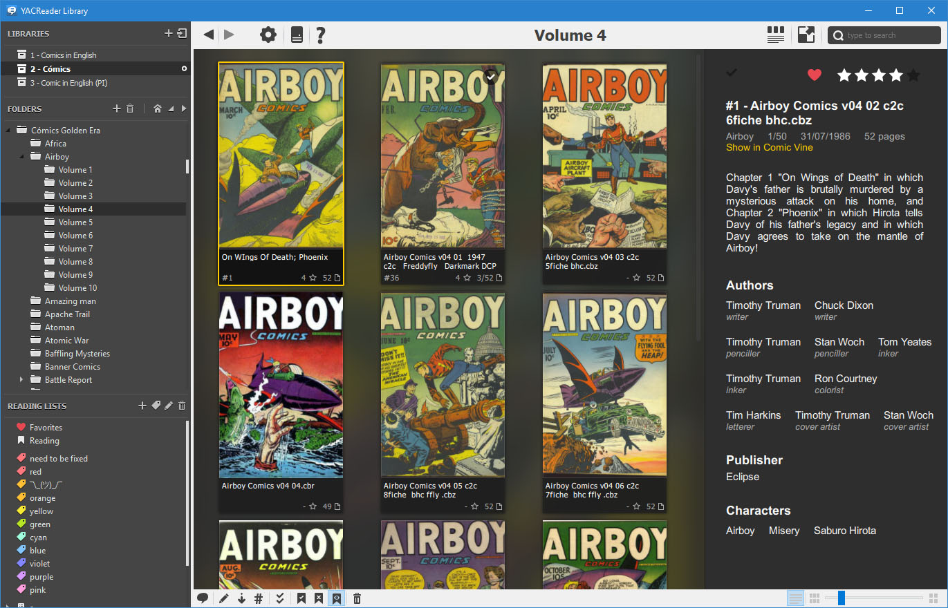The width and height of the screenshot is (948, 608).
Task: Switch to the grid view mode button
Action: pyautogui.click(x=815, y=598)
